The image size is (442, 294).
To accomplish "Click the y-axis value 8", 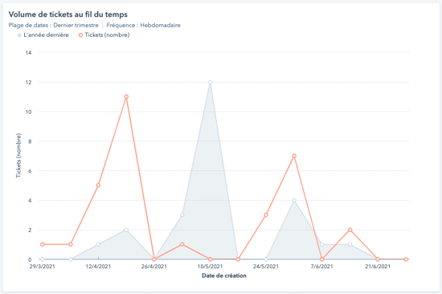I will point(30,141).
